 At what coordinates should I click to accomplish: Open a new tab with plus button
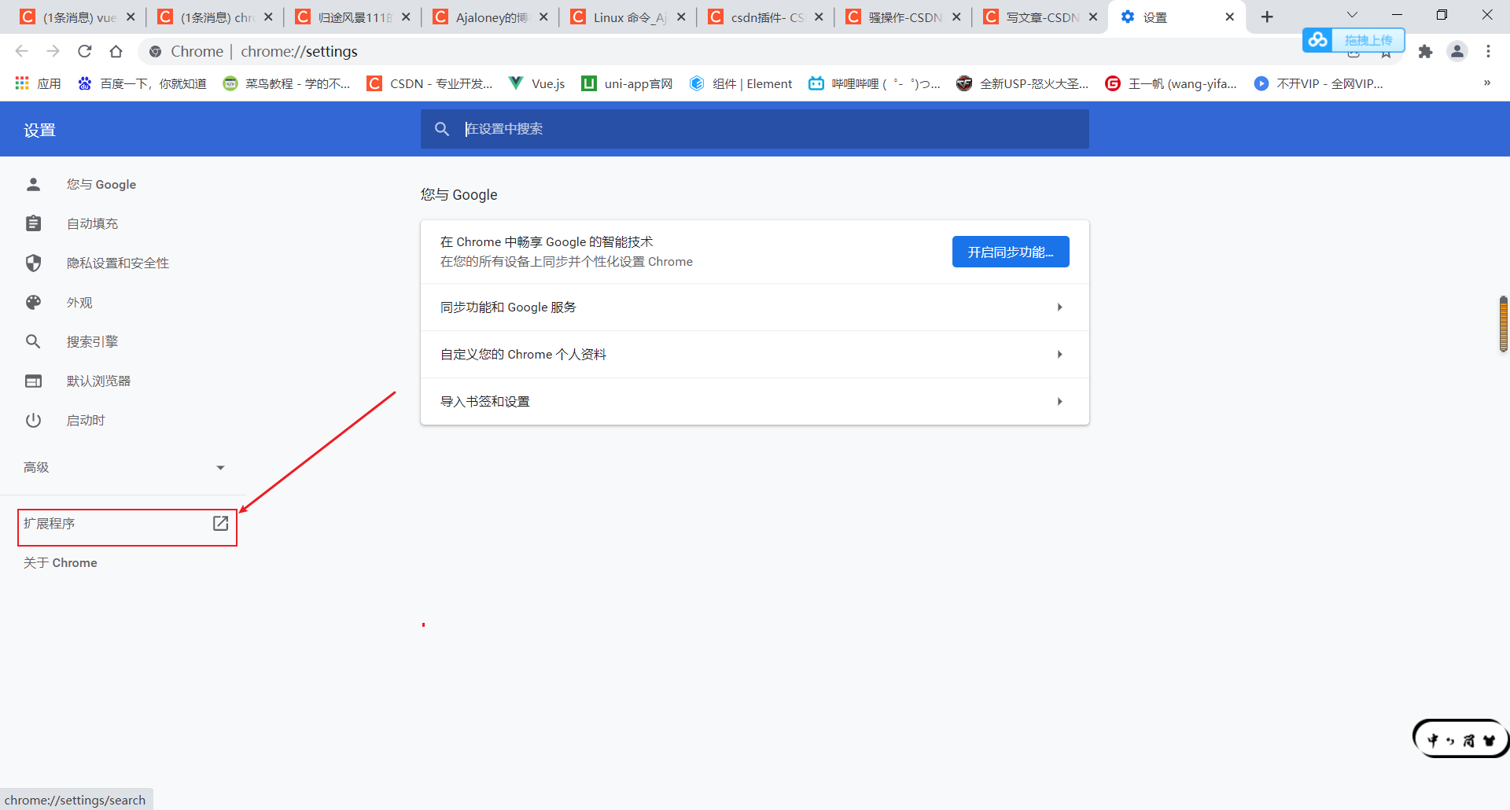(x=1267, y=17)
